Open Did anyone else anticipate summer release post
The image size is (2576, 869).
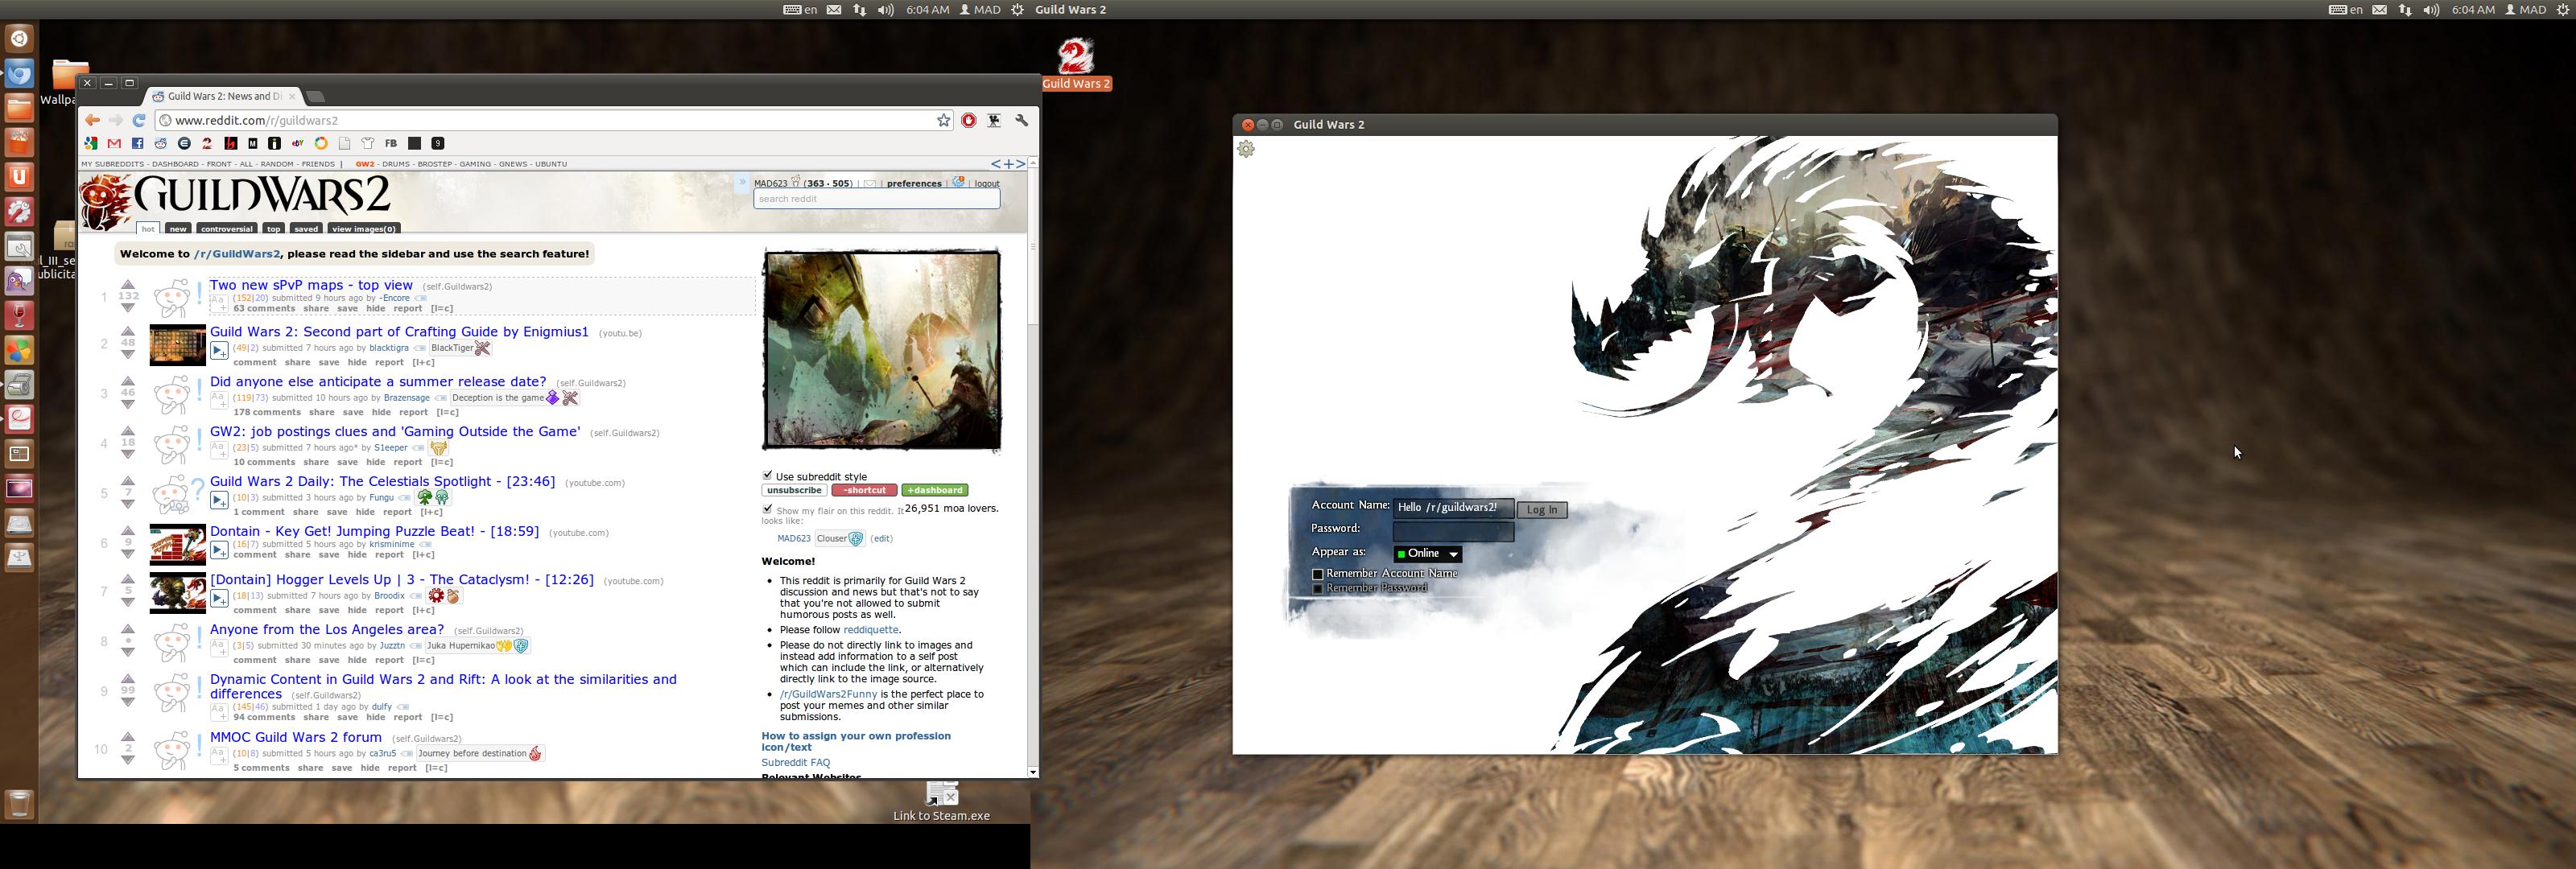tap(378, 381)
